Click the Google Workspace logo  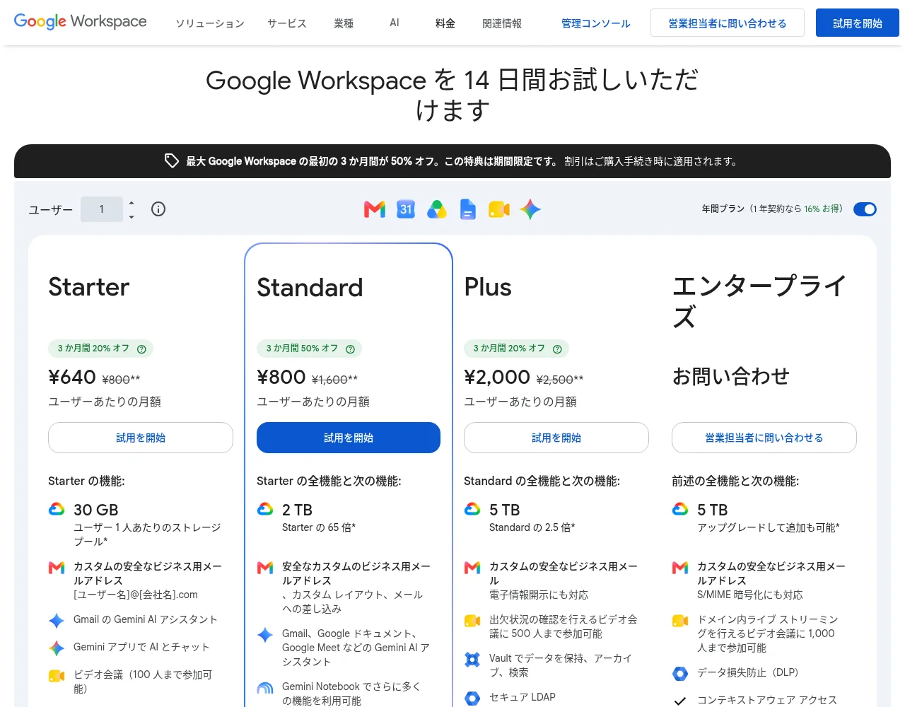tap(81, 21)
